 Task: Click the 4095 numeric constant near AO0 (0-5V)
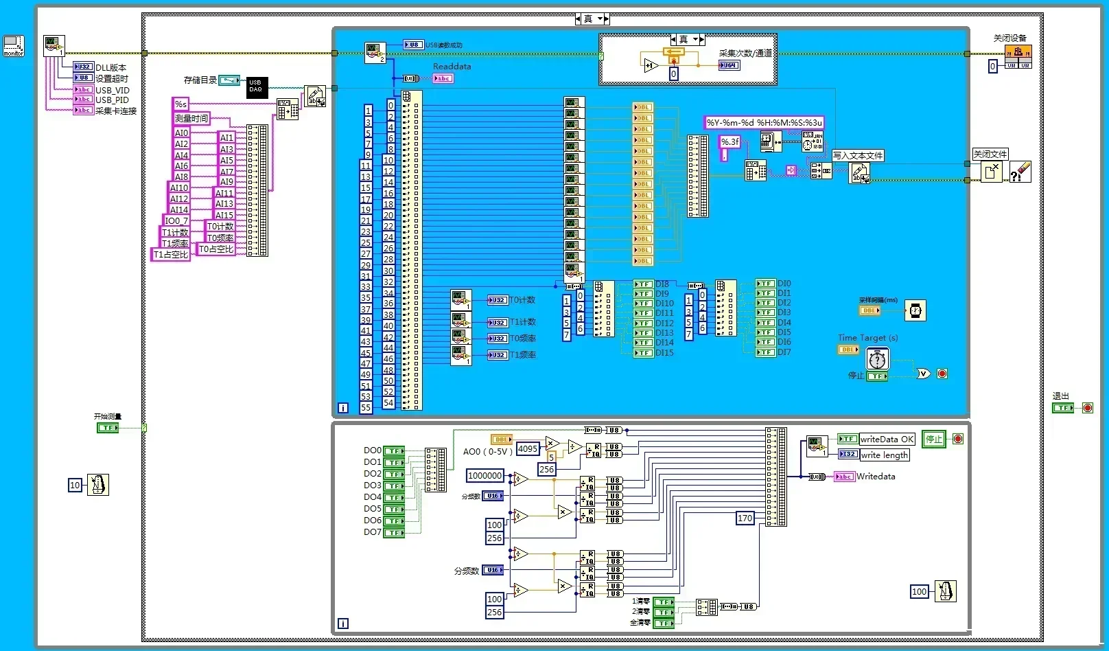(x=527, y=448)
